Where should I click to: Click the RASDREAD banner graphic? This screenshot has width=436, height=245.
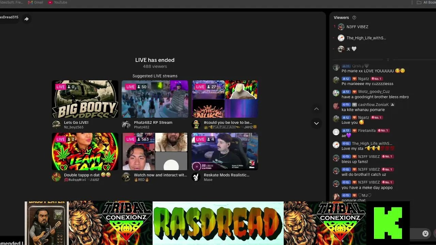218,223
